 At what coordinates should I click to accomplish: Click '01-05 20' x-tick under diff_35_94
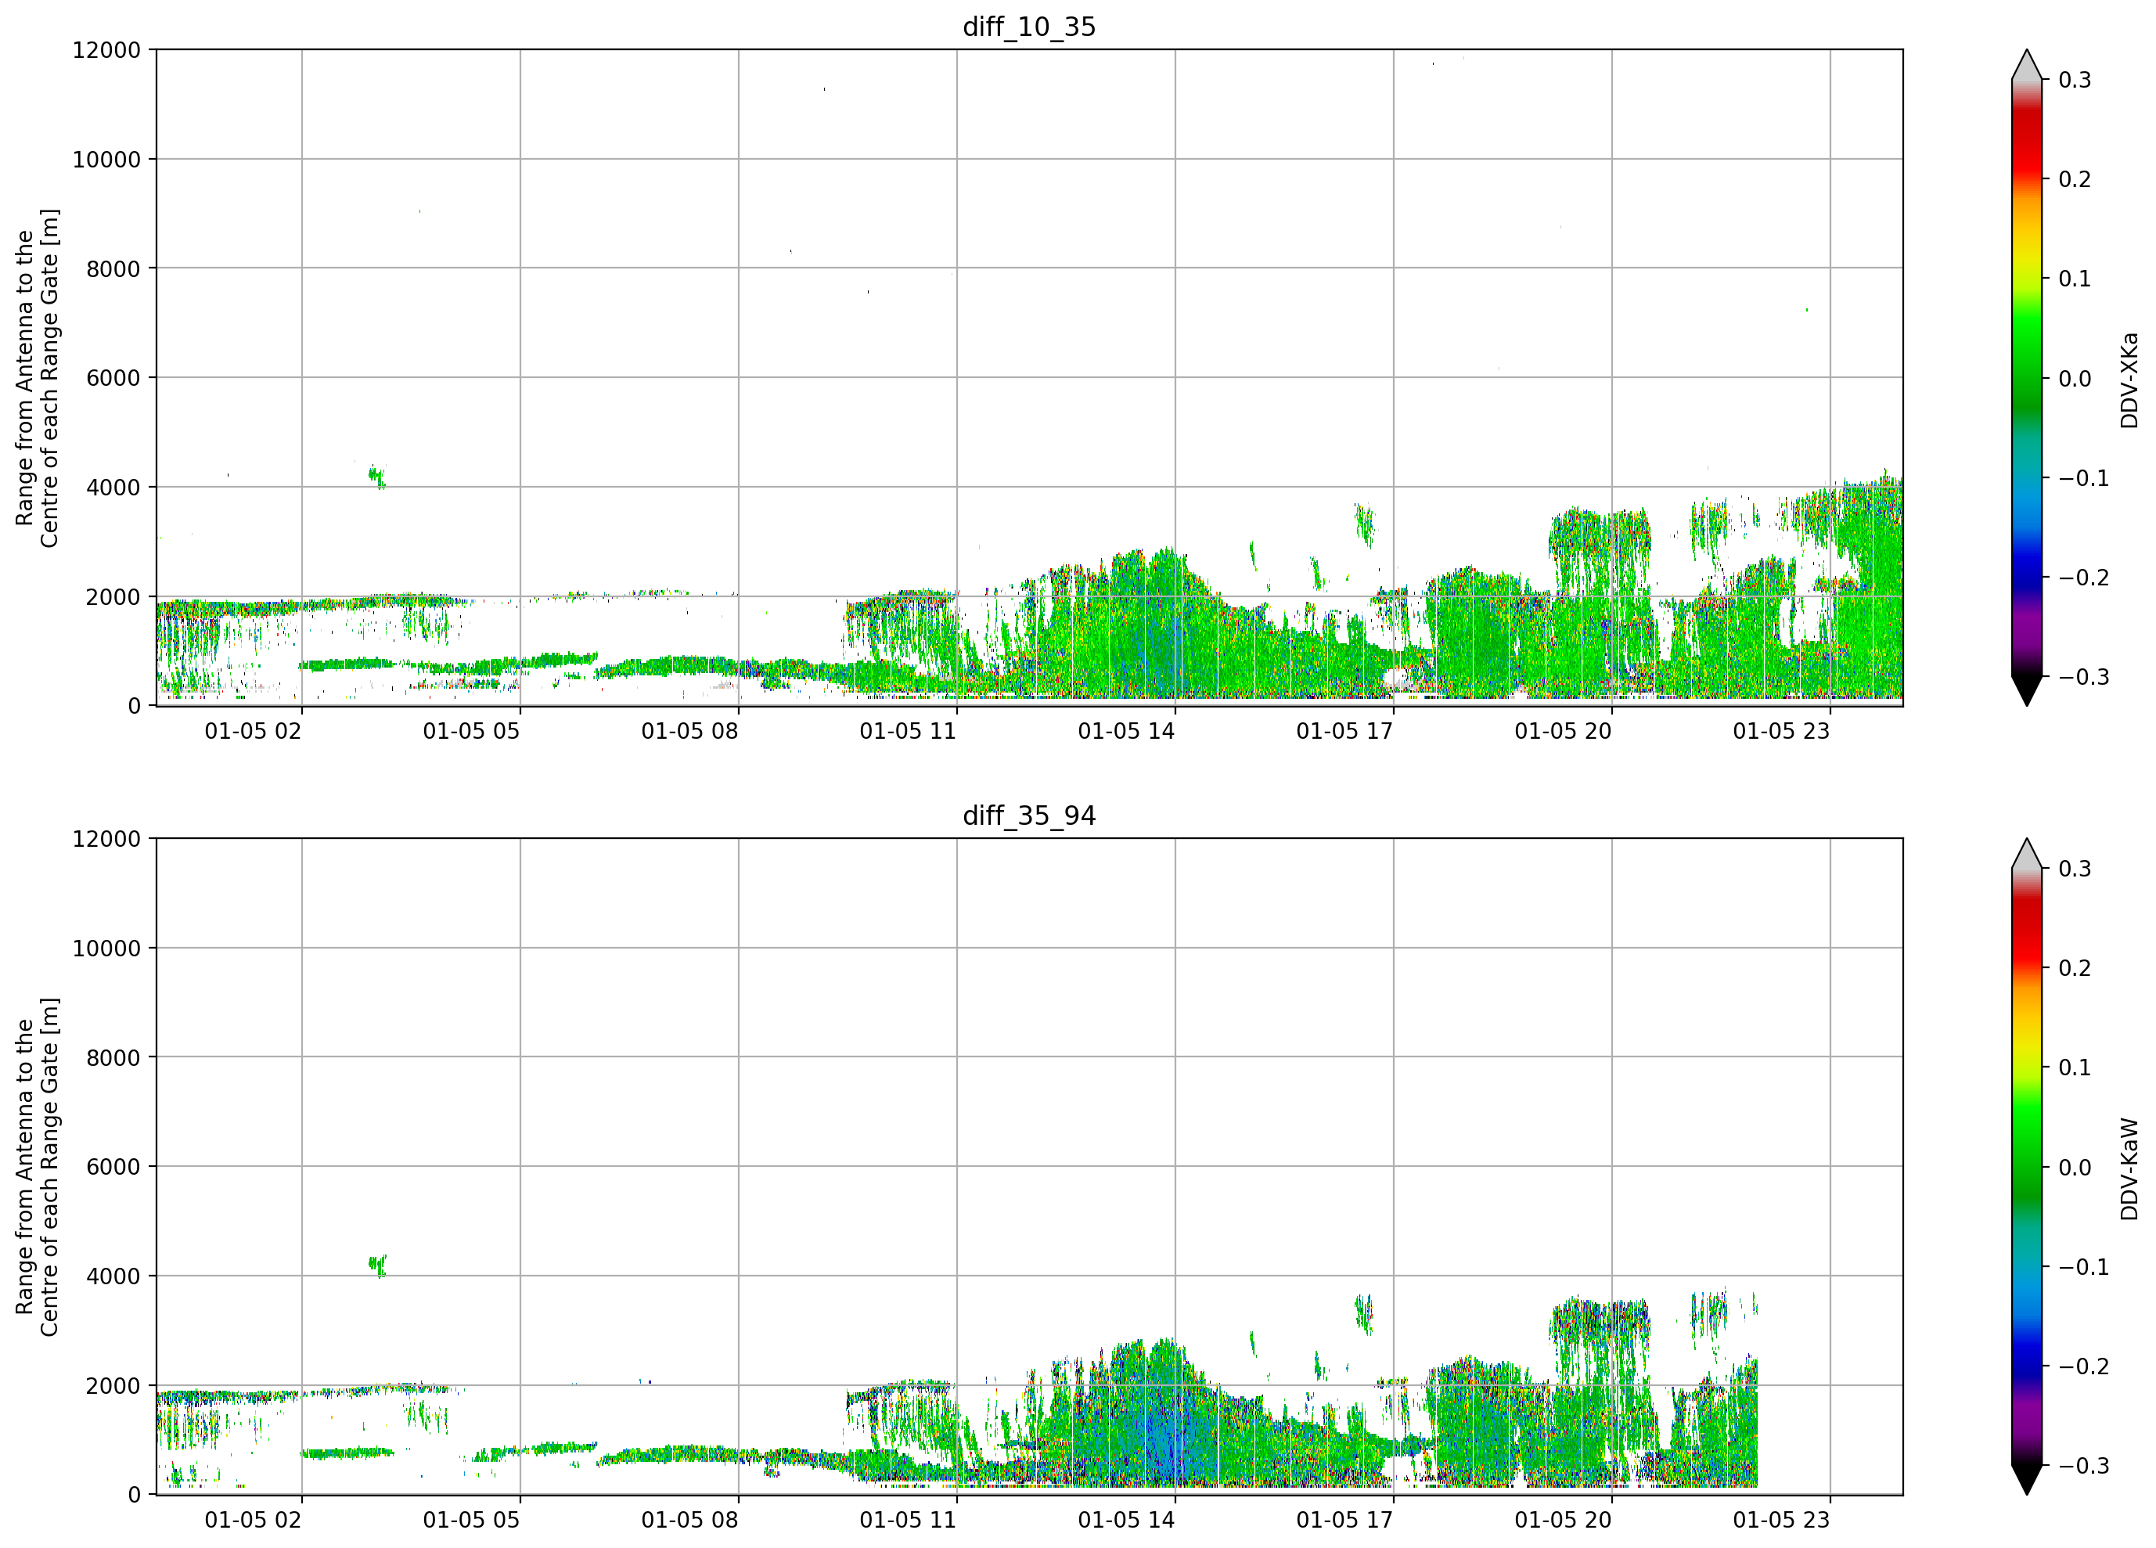pyautogui.click(x=1564, y=1521)
